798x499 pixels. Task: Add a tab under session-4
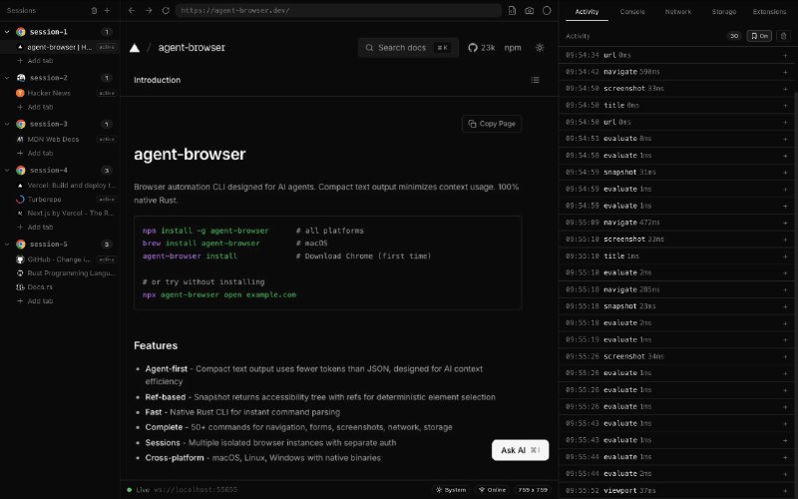coord(35,228)
